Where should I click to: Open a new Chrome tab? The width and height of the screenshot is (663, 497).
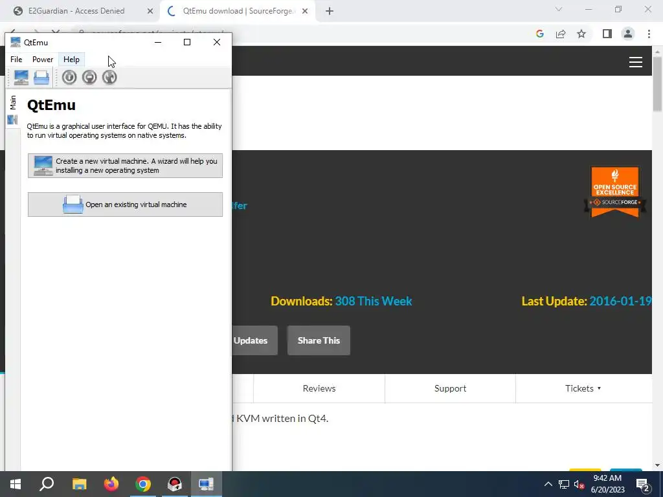330,12
